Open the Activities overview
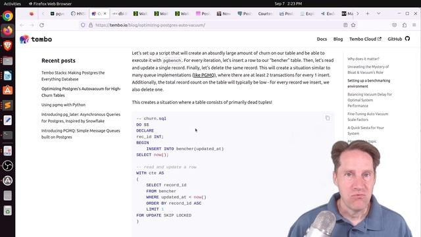The height and width of the screenshot is (237, 421). [12, 3]
